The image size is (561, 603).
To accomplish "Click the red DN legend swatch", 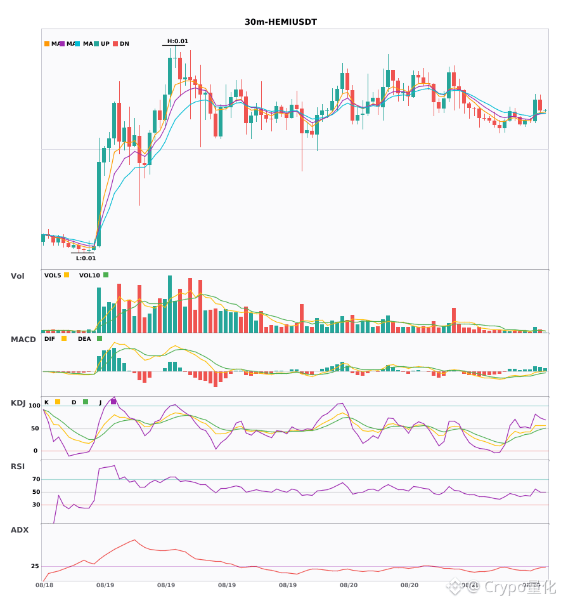I will click(x=115, y=44).
